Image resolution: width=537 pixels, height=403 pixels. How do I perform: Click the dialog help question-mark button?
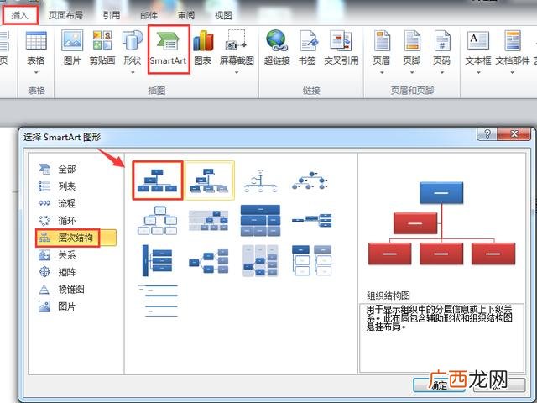[x=487, y=133]
